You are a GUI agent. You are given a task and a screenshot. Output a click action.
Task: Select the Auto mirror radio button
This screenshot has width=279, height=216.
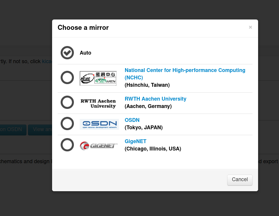coord(67,53)
